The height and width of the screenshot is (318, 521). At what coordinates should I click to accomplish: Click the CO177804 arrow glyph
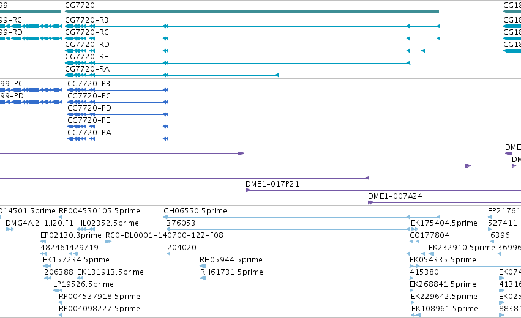pyautogui.click(x=414, y=242)
